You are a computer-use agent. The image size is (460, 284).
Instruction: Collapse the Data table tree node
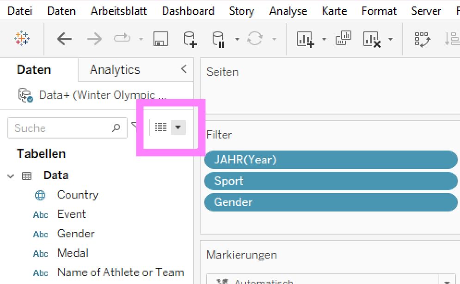tap(11, 176)
